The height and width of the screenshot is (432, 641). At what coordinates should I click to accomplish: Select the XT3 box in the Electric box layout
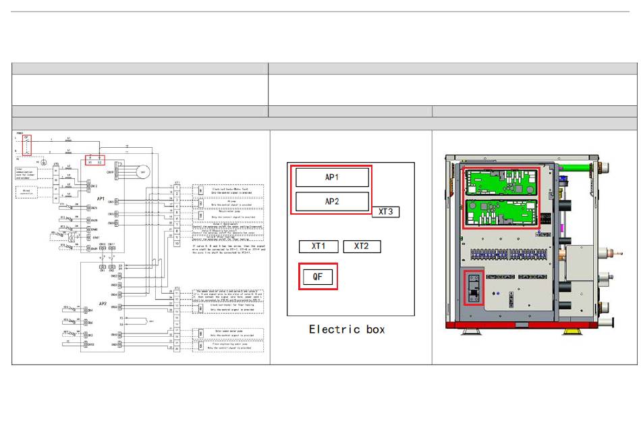[385, 211]
